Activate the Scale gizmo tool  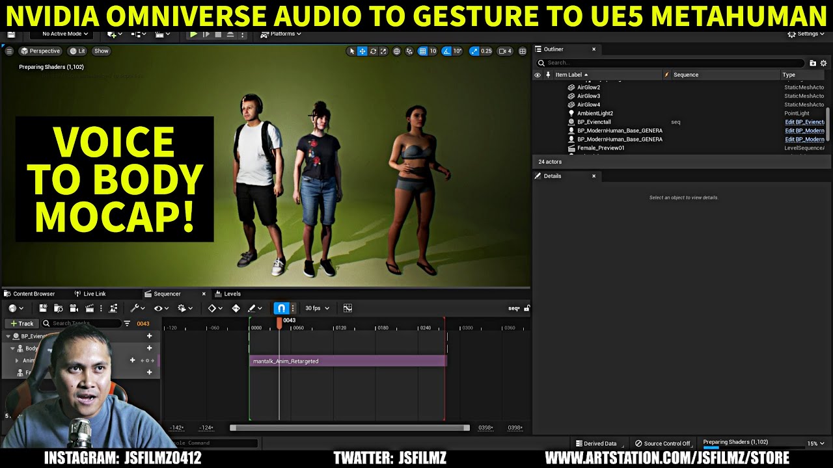[x=383, y=51]
